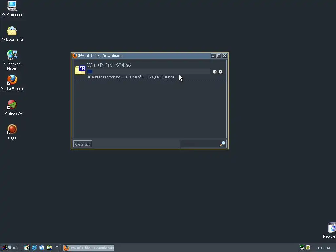The height and width of the screenshot is (252, 336).
Task: Select the K-Meleon 74 desktop shortcut
Action: click(12, 107)
